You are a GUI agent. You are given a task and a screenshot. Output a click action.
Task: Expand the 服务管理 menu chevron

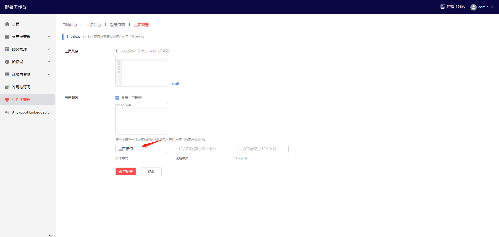[49, 49]
